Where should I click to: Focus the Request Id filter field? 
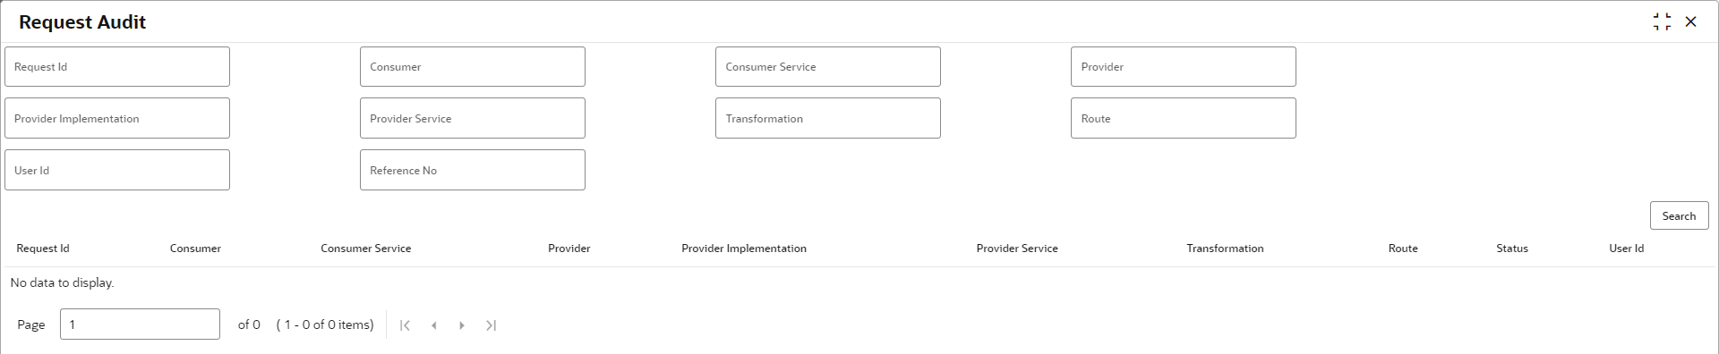pyautogui.click(x=117, y=67)
